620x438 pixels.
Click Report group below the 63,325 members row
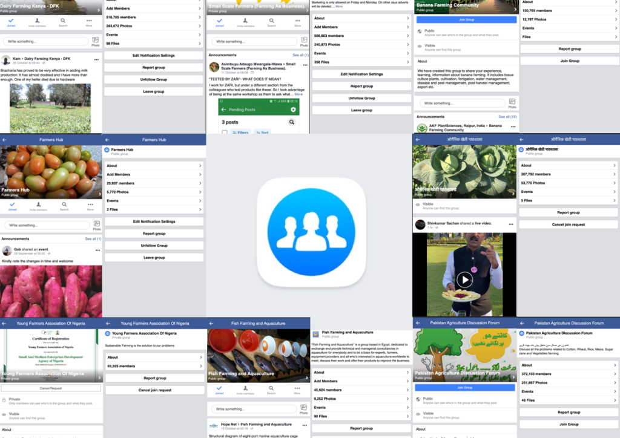click(x=155, y=378)
